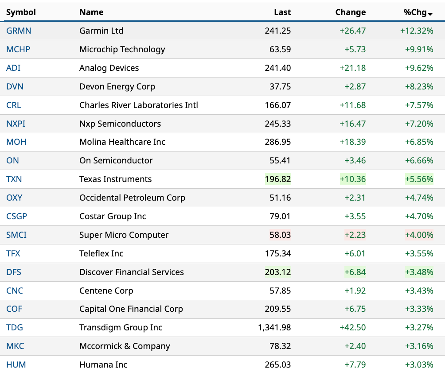Open the ADI symbol link
The width and height of the screenshot is (445, 372).
coord(13,68)
